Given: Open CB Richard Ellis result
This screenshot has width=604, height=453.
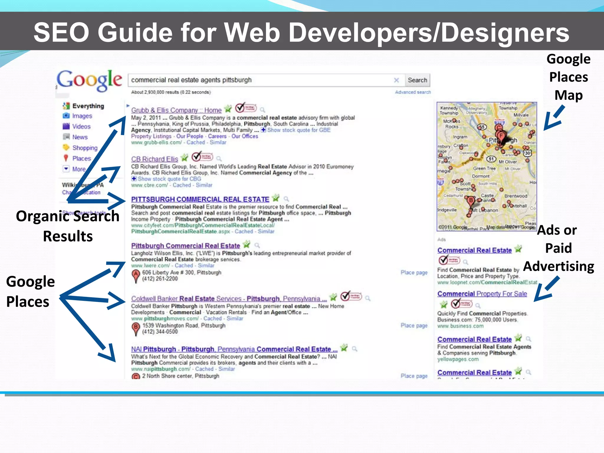Looking at the screenshot, I should tap(155, 159).
